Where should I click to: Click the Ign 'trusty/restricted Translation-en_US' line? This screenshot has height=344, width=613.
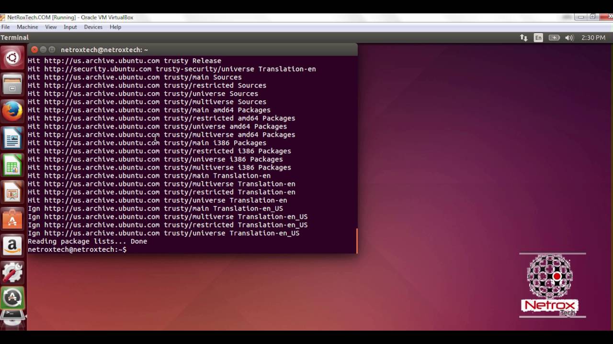pos(168,225)
